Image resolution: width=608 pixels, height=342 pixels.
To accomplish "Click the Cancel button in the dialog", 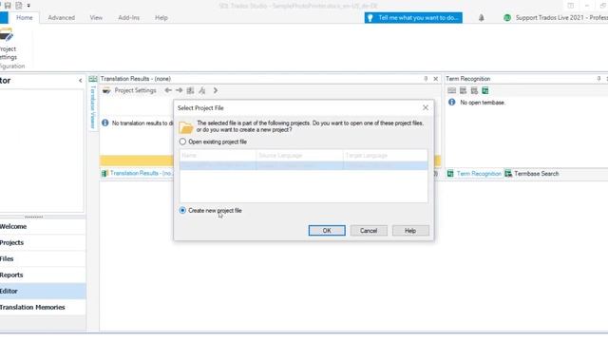I will (369, 231).
